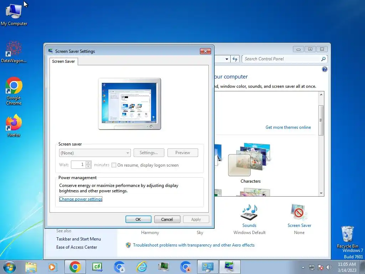Toggle On resume, display logon screen
Screen dimensions: 365x274
pyautogui.click(x=114, y=165)
